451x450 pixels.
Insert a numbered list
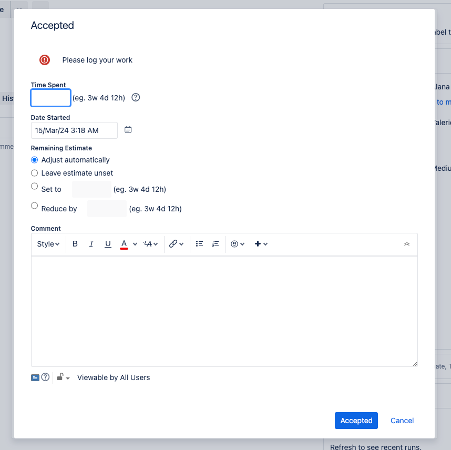tap(216, 244)
